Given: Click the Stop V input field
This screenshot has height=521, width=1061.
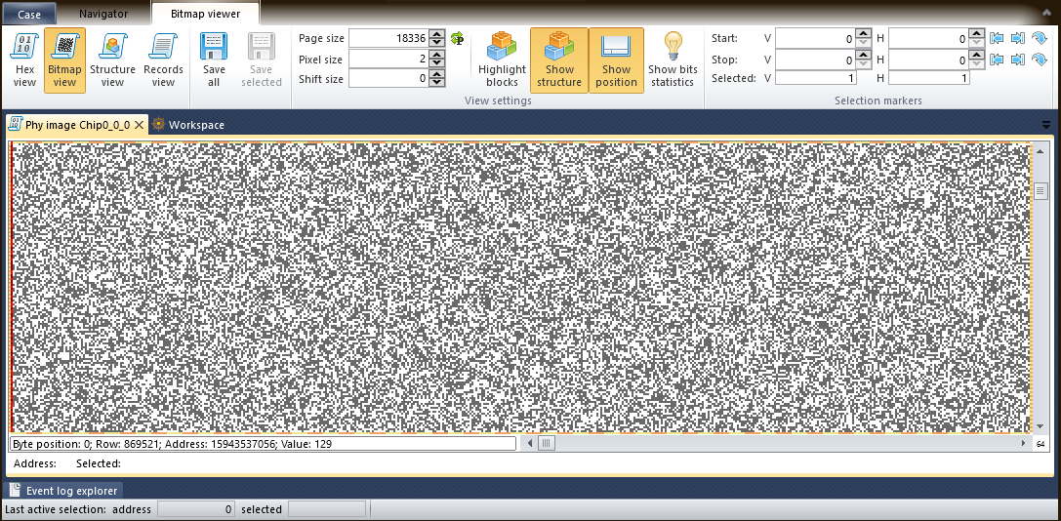Looking at the screenshot, I should [x=815, y=60].
